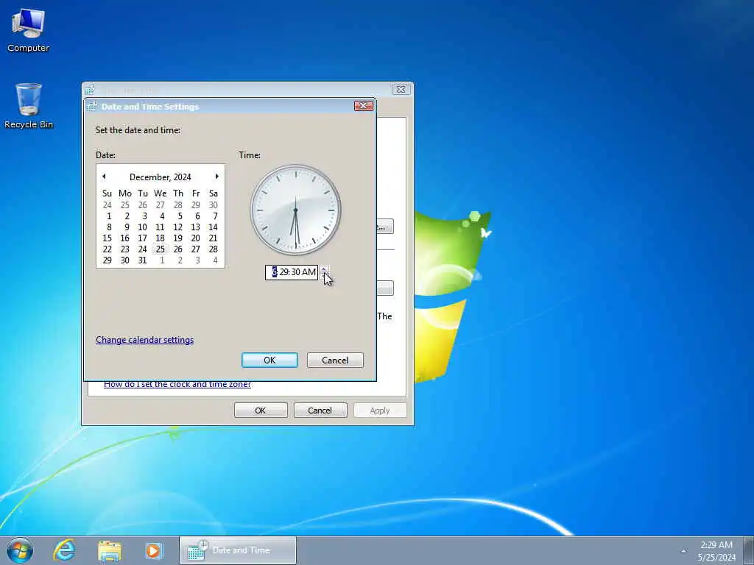The width and height of the screenshot is (754, 565).
Task: Click the December, 2024 calendar header
Action: click(x=160, y=177)
